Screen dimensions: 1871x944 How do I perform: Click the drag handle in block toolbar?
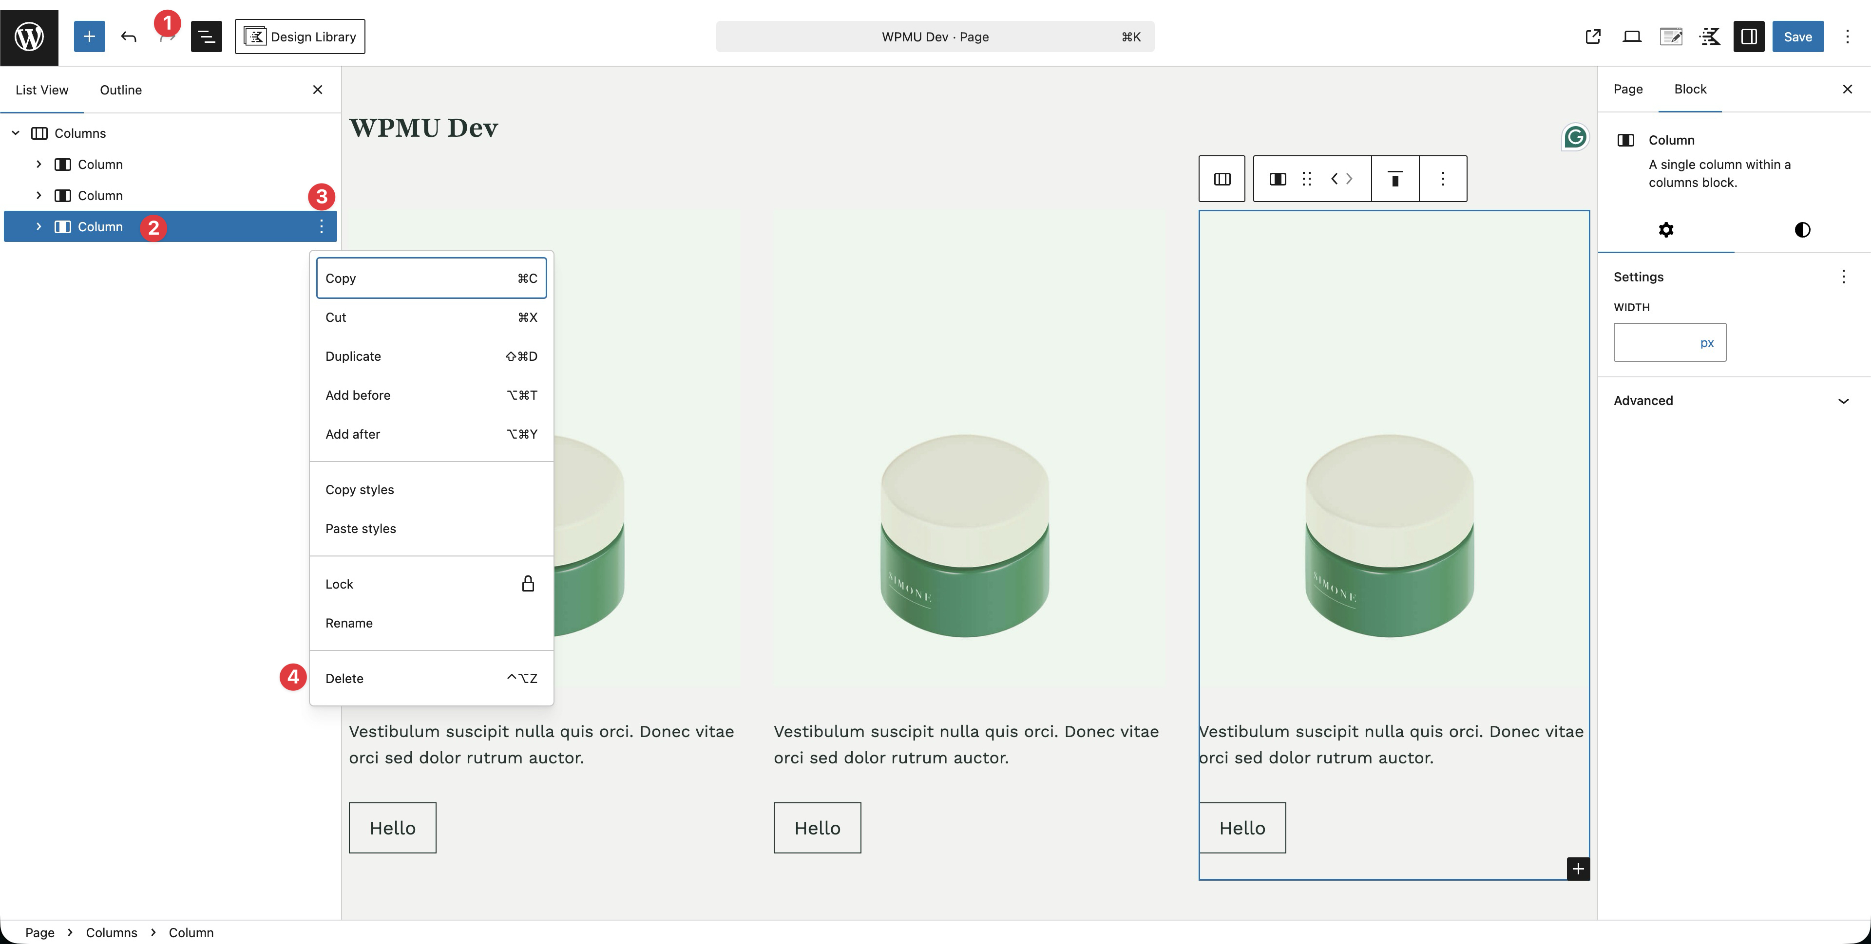point(1307,179)
